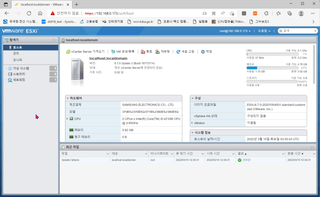Click the 5.92 GB memory value

128,130
